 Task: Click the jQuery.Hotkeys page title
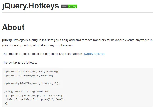point(30,6)
